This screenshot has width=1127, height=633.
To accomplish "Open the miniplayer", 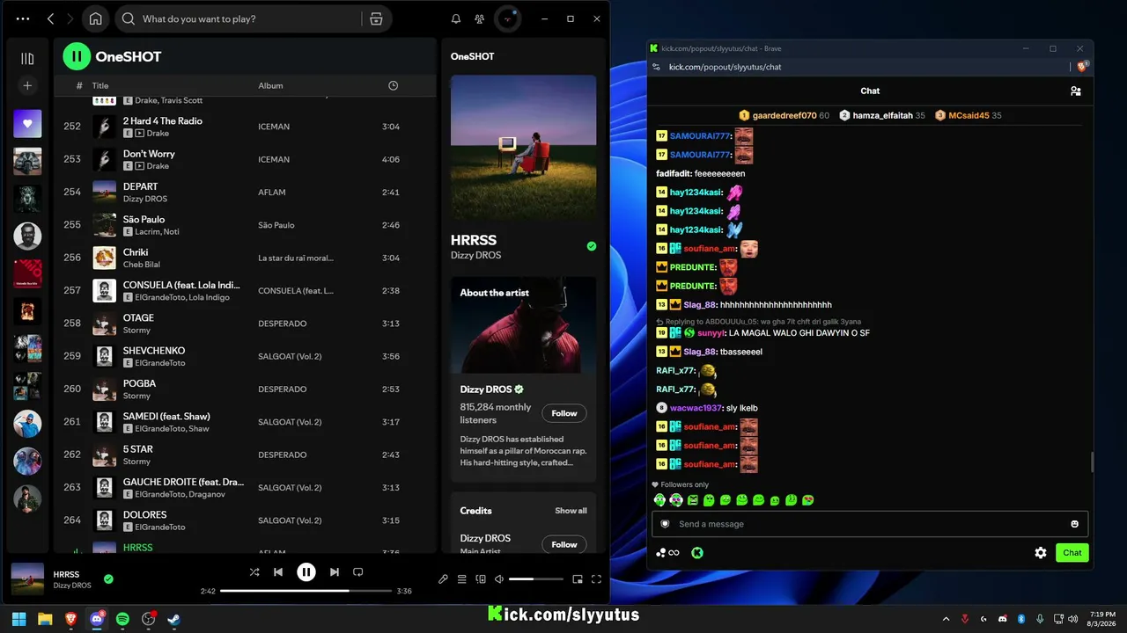I will (578, 579).
